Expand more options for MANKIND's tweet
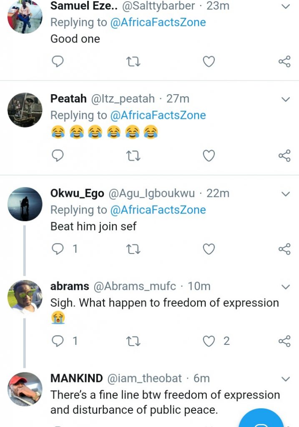 [x=286, y=379]
